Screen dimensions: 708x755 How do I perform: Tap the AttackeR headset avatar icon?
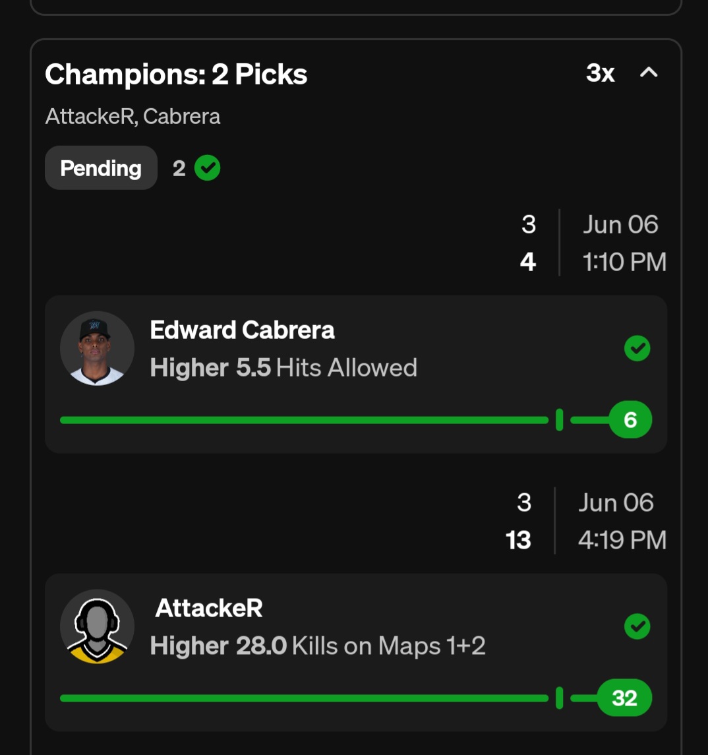97,626
